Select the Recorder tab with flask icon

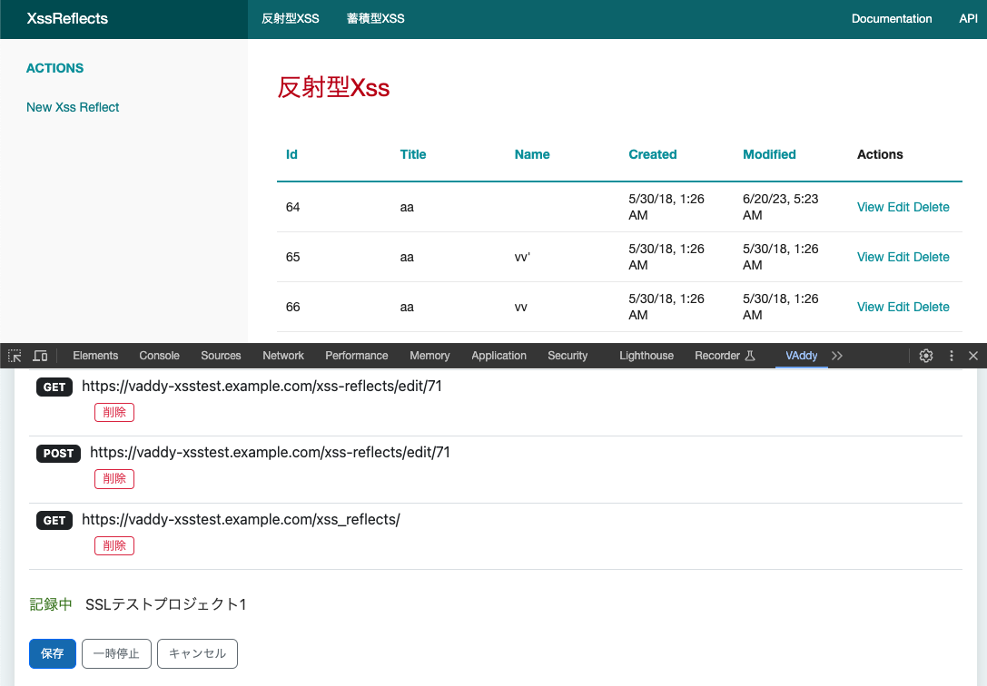(725, 356)
